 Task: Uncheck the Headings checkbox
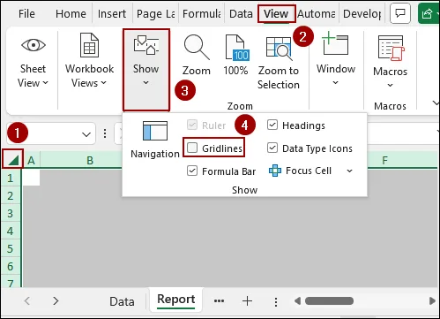(x=272, y=125)
